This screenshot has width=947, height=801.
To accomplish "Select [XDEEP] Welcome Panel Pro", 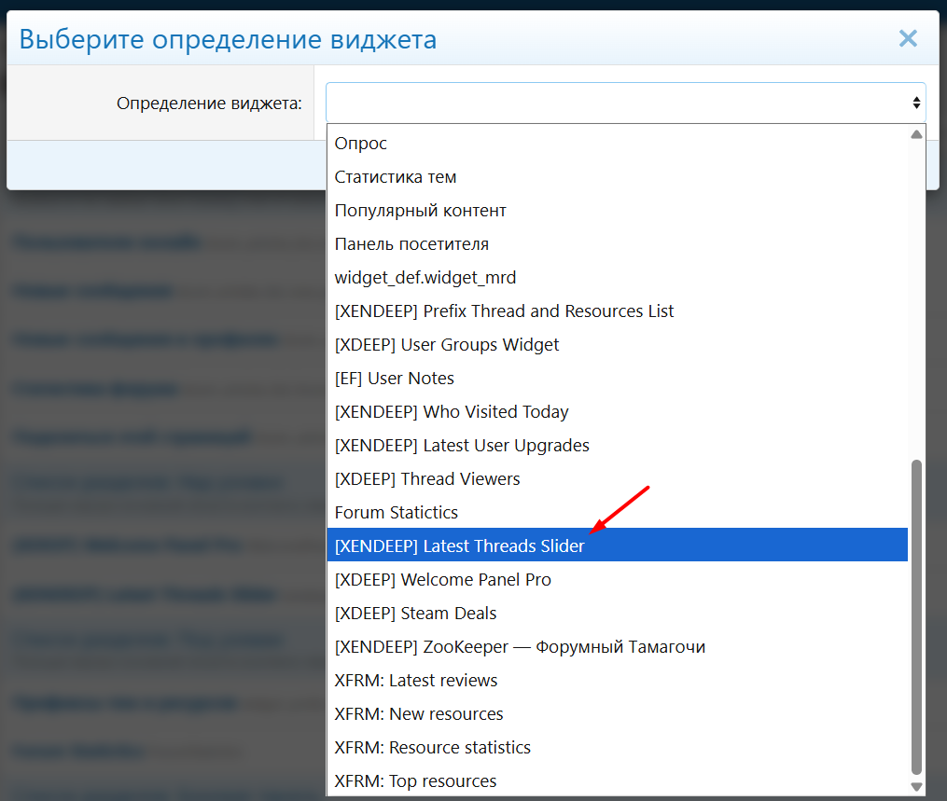I will click(x=618, y=579).
